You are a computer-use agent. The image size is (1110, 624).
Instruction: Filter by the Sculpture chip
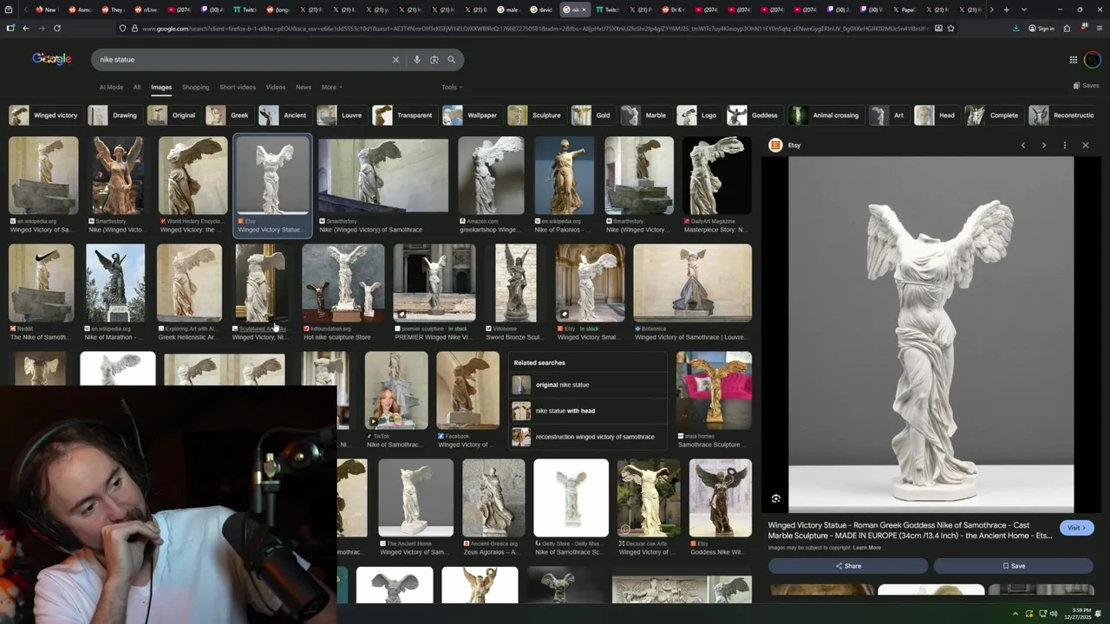pos(536,115)
